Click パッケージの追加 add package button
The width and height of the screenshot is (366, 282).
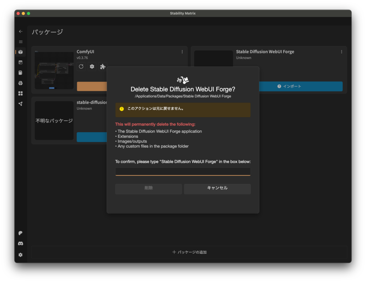click(189, 252)
